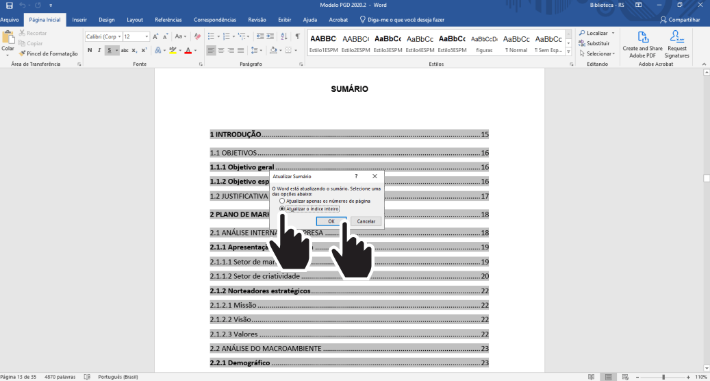710x381 pixels.
Task: Click Cancelar in the update dialog
Action: (366, 221)
